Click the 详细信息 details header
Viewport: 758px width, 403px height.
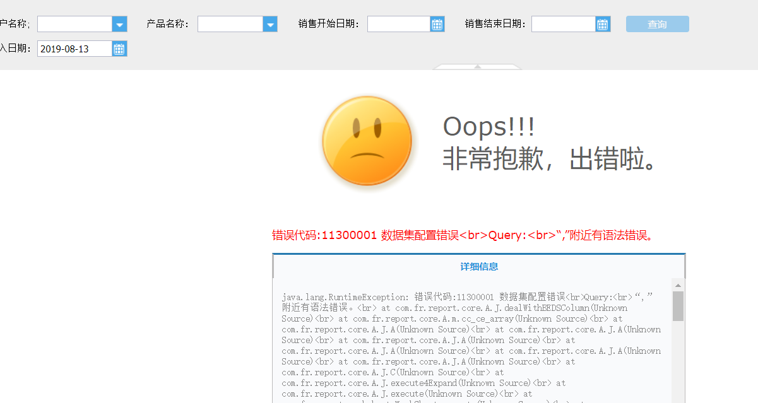click(x=479, y=267)
